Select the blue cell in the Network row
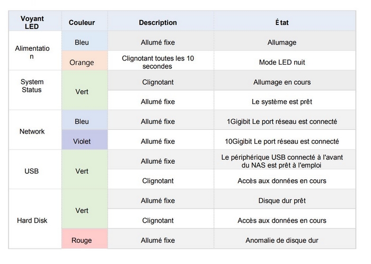 pyautogui.click(x=82, y=121)
